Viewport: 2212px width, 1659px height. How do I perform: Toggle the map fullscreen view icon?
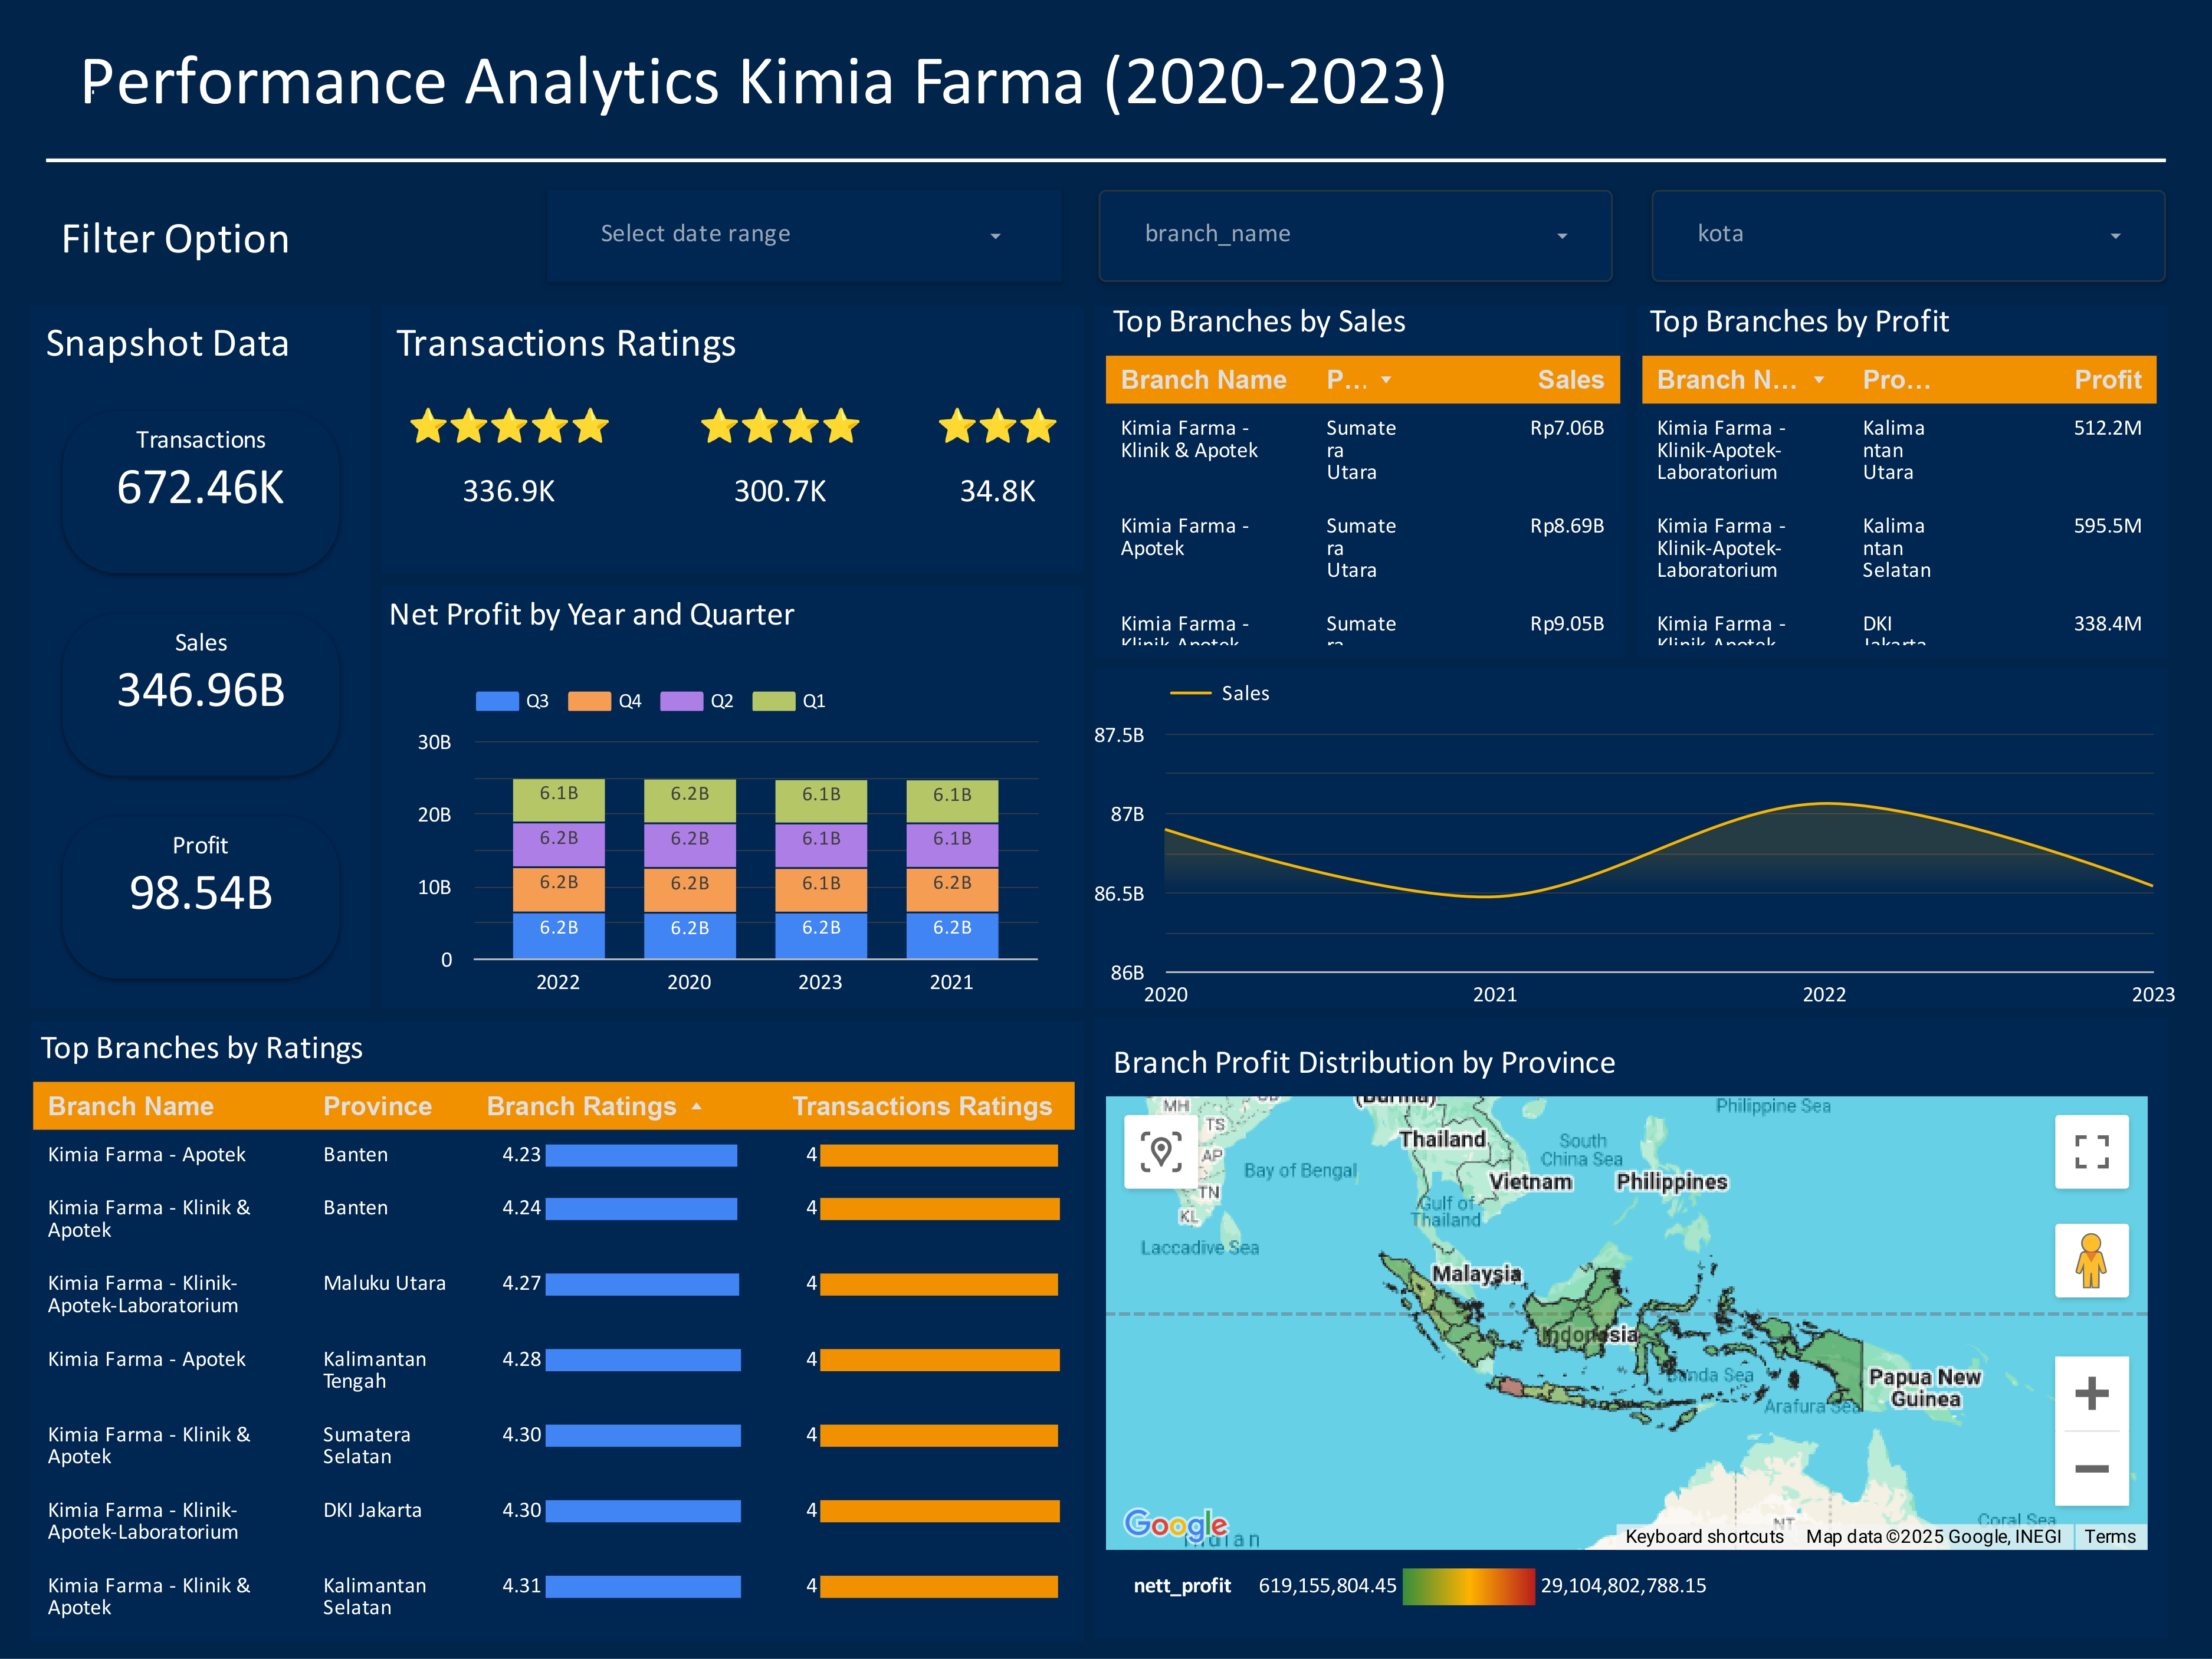point(2091,1152)
